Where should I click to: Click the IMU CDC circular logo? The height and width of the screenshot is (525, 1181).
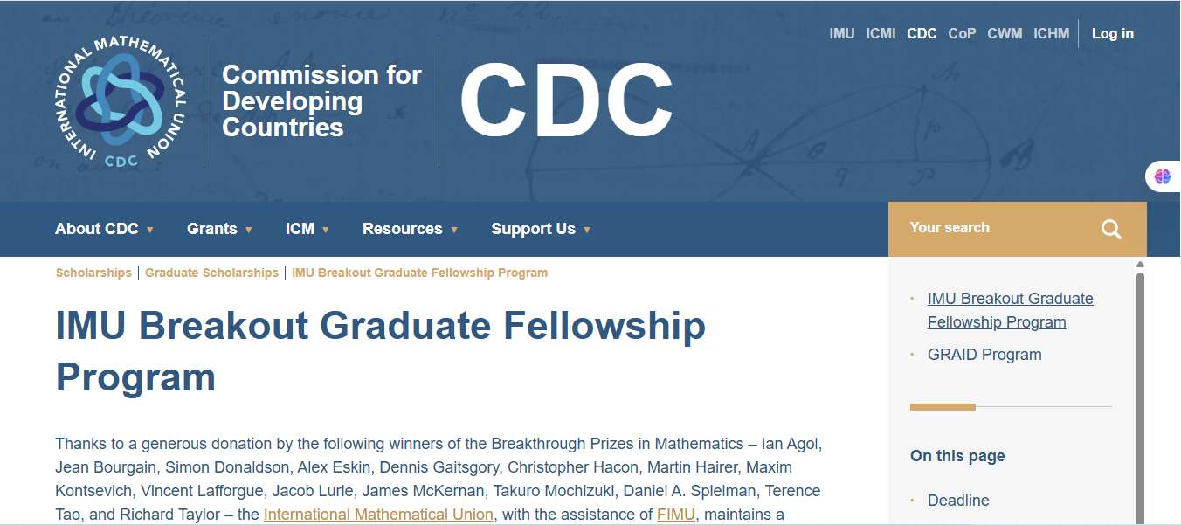(x=120, y=101)
